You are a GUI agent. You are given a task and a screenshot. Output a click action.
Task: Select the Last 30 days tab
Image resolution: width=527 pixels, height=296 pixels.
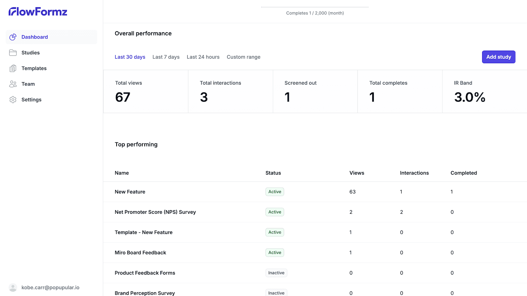130,57
